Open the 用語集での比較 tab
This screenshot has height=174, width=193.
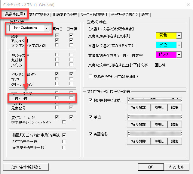point(65,14)
